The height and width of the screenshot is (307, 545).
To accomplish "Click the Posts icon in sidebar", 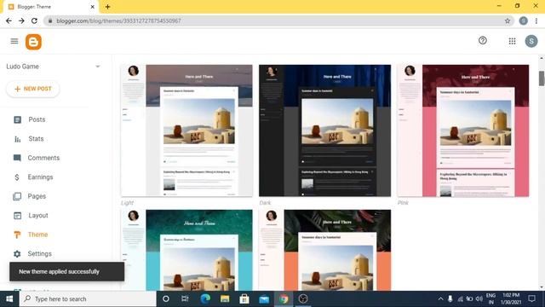I will pyautogui.click(x=17, y=119).
